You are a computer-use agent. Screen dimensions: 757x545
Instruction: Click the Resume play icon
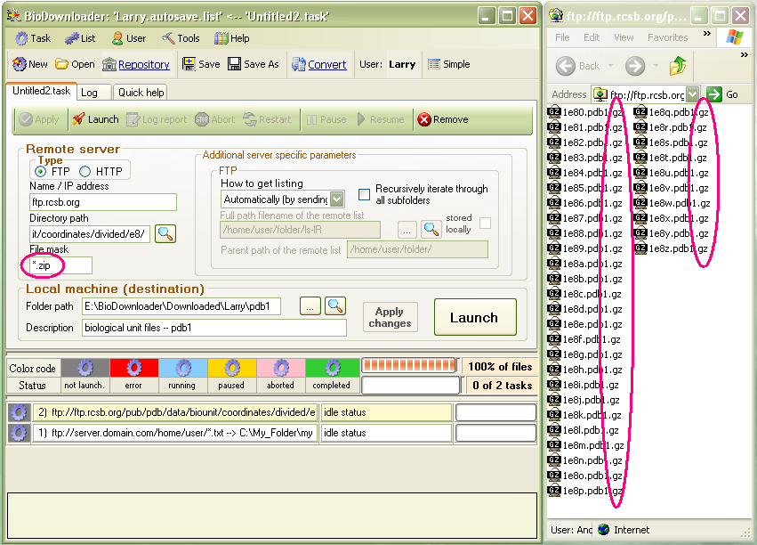(x=361, y=119)
